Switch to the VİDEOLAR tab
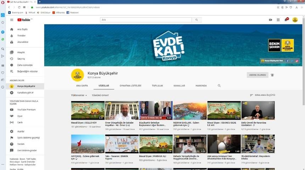The height and width of the screenshot is (170, 305). (104, 86)
